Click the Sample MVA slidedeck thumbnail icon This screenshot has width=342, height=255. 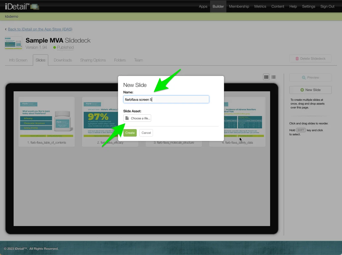tap(14, 43)
